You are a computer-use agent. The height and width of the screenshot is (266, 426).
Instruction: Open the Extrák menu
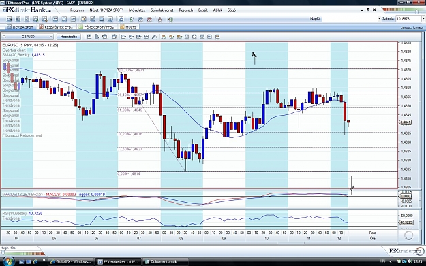[x=203, y=10]
